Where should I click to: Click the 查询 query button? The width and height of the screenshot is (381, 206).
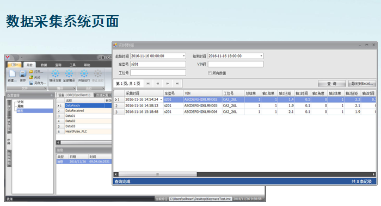[x=331, y=84]
